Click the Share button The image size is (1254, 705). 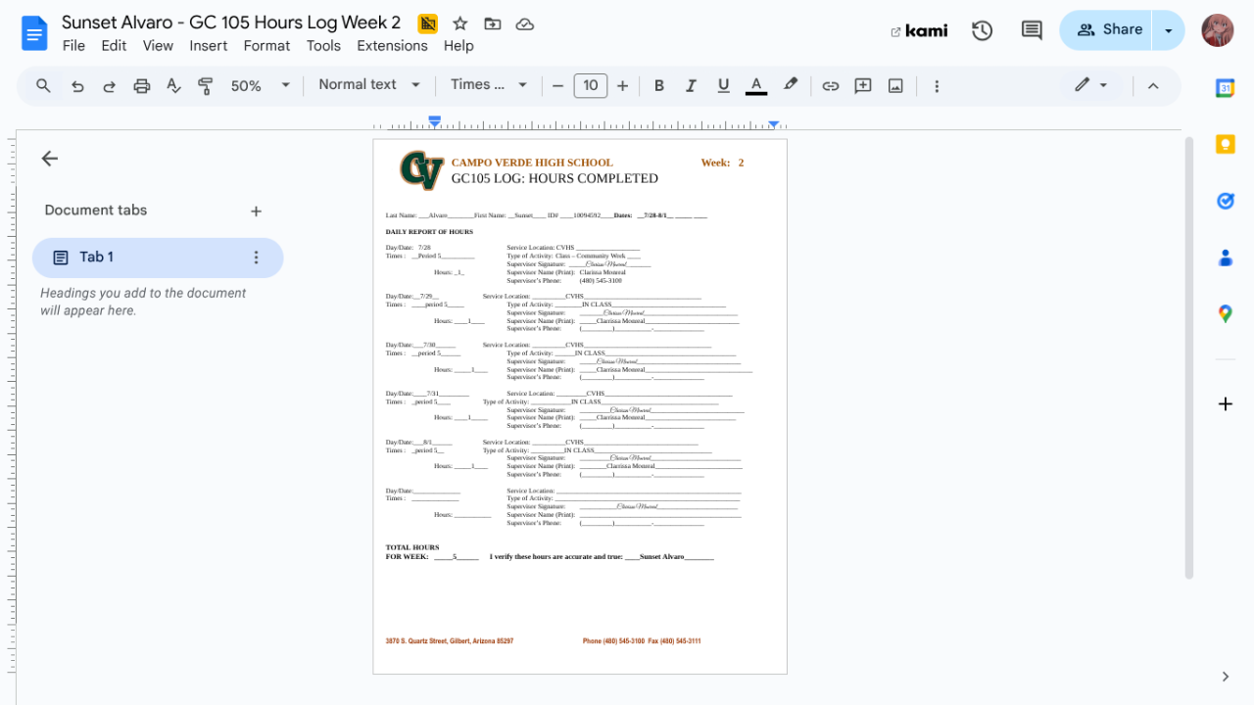click(x=1106, y=30)
